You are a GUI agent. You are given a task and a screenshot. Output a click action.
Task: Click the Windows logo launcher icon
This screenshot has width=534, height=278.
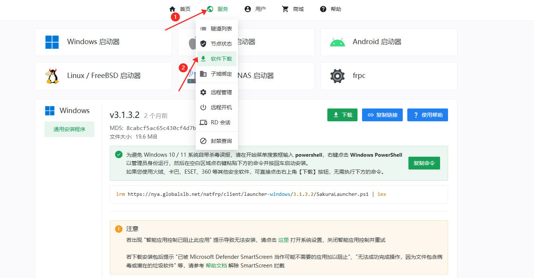[52, 42]
